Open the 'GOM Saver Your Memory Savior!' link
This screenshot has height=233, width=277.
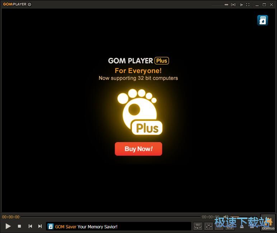[x=86, y=227]
